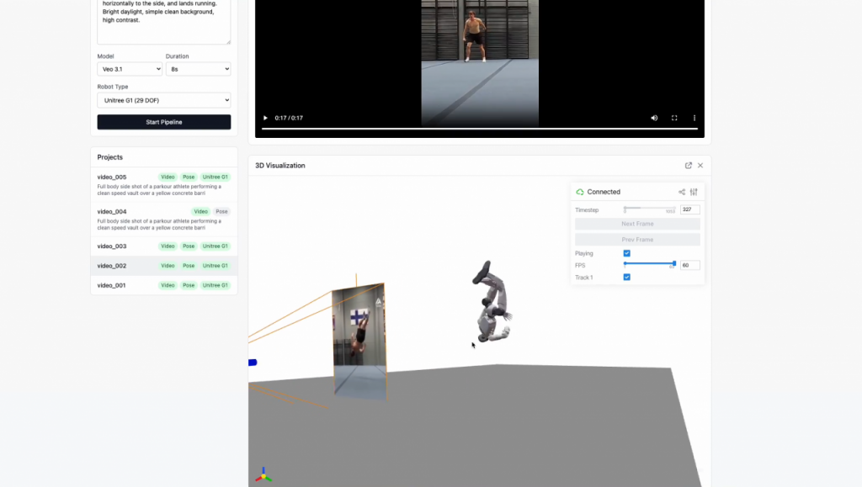
Task: Expand the Robot Type dropdown
Action: 163,100
